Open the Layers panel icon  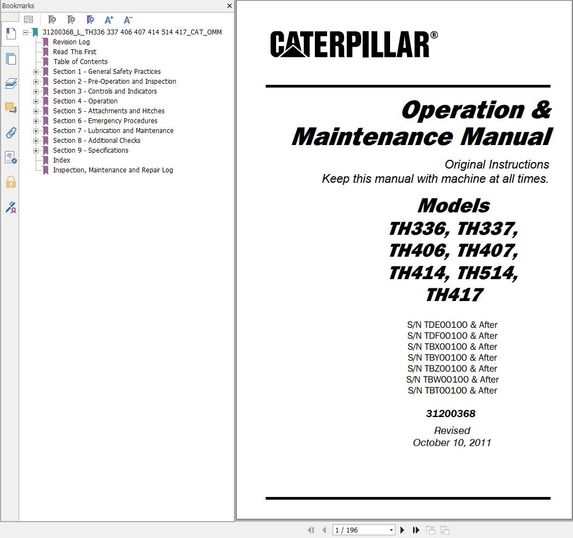pyautogui.click(x=10, y=83)
